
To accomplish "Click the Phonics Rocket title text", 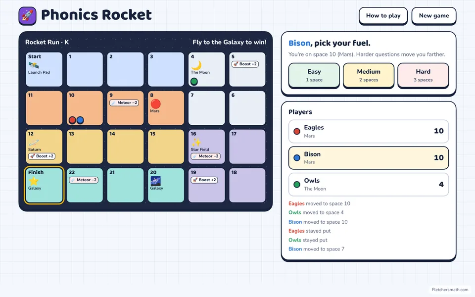I will click(x=96, y=15).
